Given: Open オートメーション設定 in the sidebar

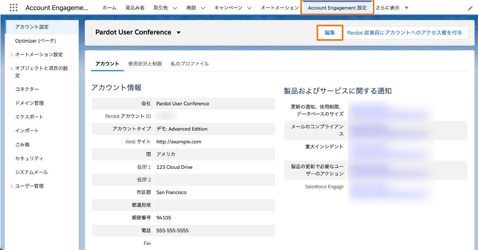Looking at the screenshot, I should coord(39,54).
